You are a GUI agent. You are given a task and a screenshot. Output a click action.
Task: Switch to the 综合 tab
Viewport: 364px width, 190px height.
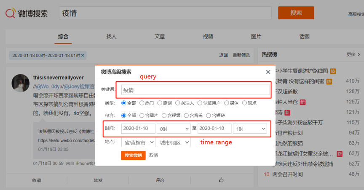pos(63,37)
